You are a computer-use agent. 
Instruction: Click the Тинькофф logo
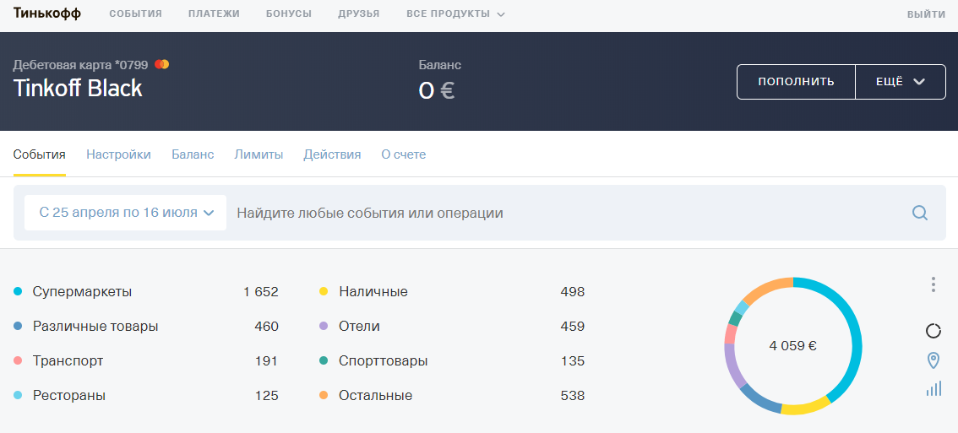47,14
